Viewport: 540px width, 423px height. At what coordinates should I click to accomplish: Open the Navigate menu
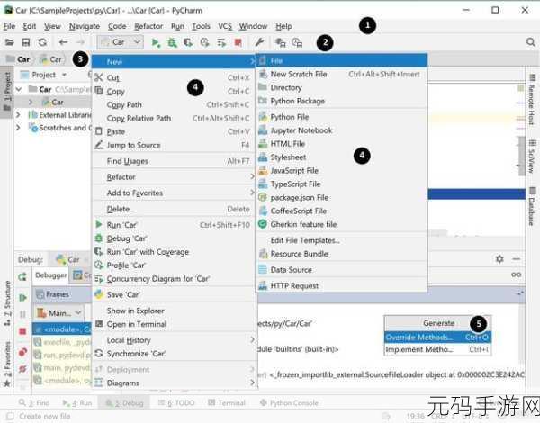(85, 26)
